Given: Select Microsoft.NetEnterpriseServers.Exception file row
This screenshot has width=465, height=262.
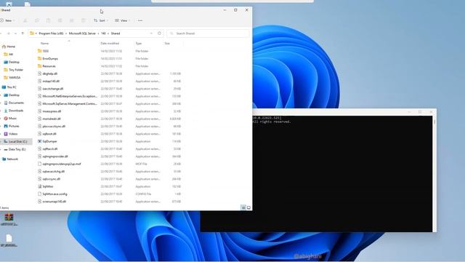Looking at the screenshot, I should point(110,96).
